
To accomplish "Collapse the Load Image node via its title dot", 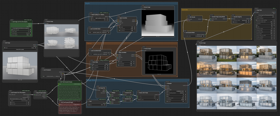I will (4, 43).
